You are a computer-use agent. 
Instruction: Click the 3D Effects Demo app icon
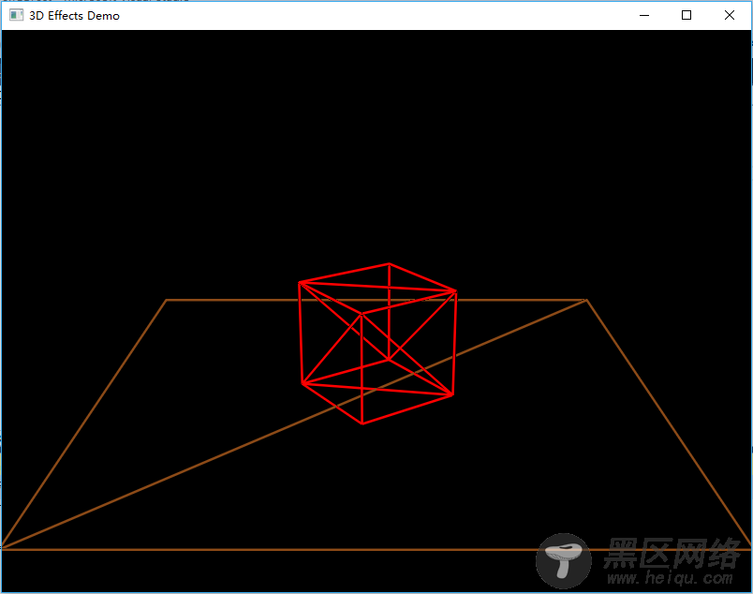16,15
